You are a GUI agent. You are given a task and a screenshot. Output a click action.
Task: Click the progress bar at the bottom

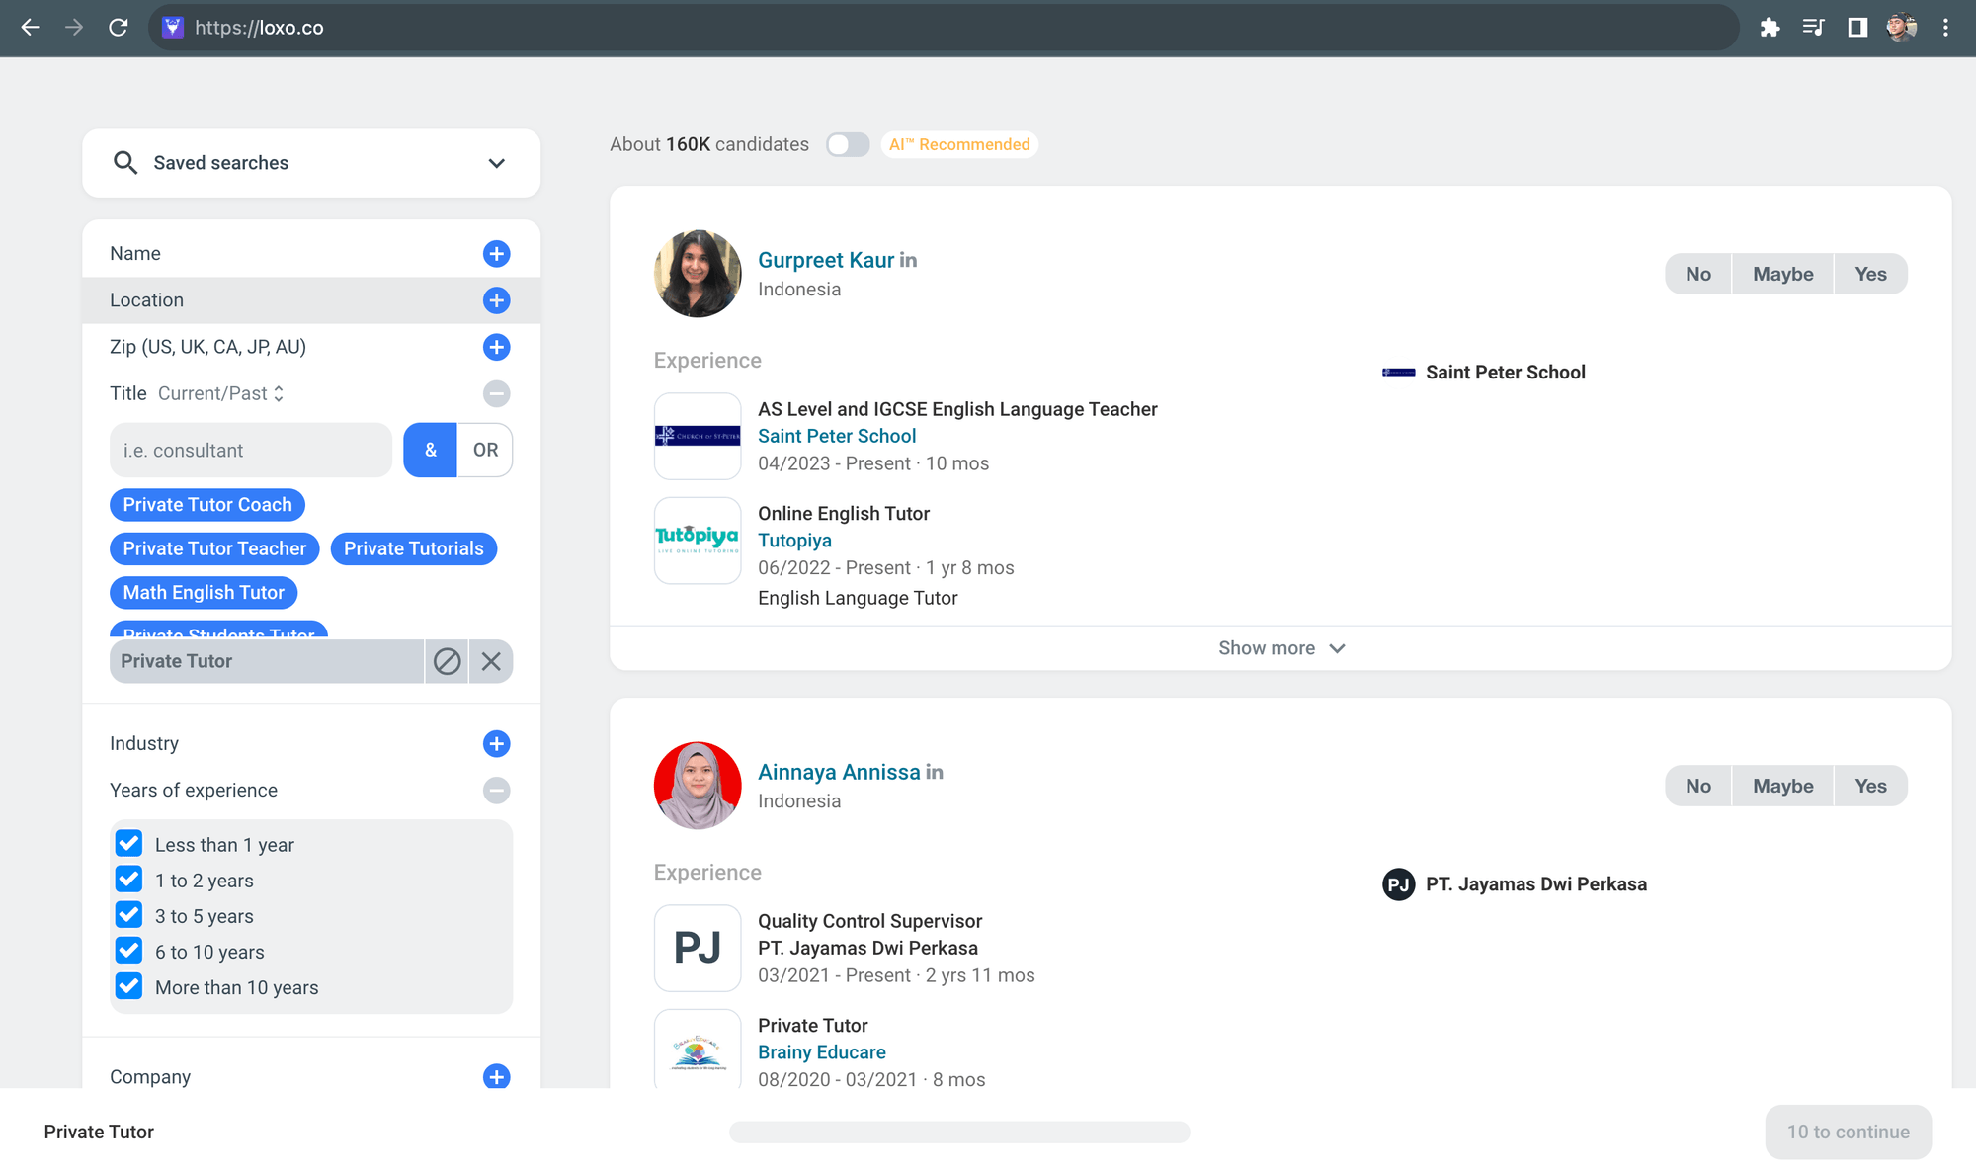(x=960, y=1134)
